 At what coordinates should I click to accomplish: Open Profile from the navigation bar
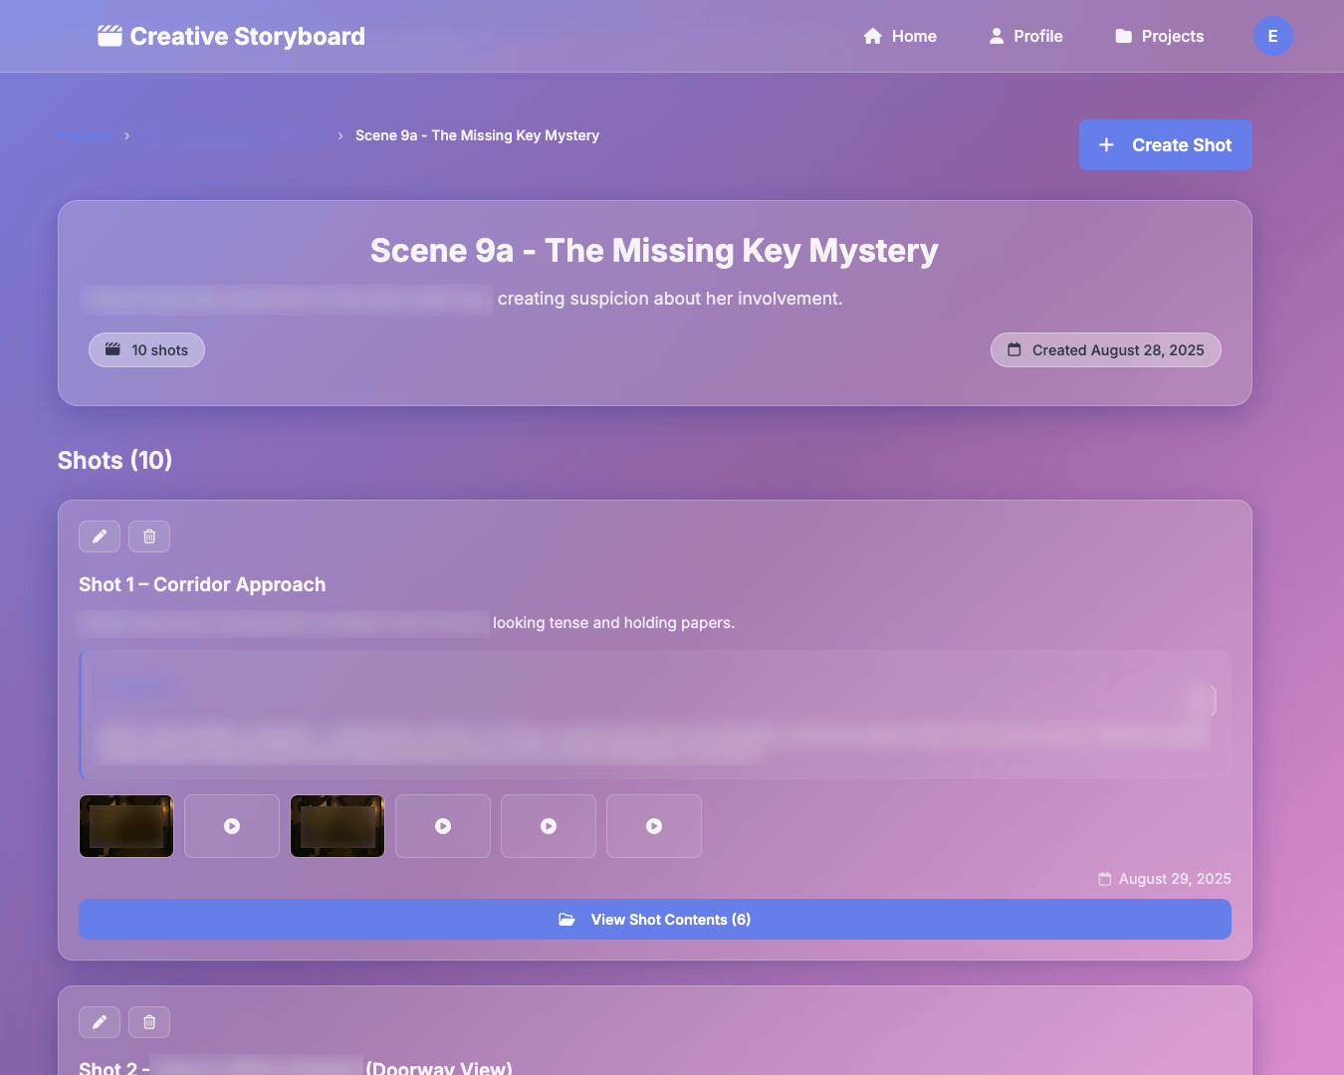1025,36
